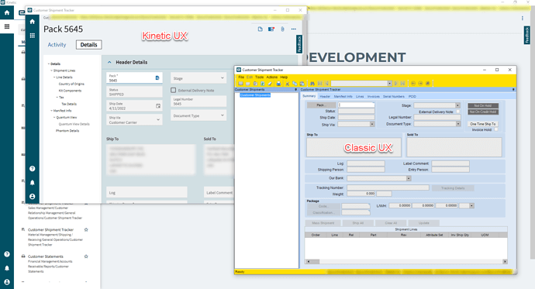Click the home icon in Kinetic window sidebar
535x289 pixels.
coord(32,22)
